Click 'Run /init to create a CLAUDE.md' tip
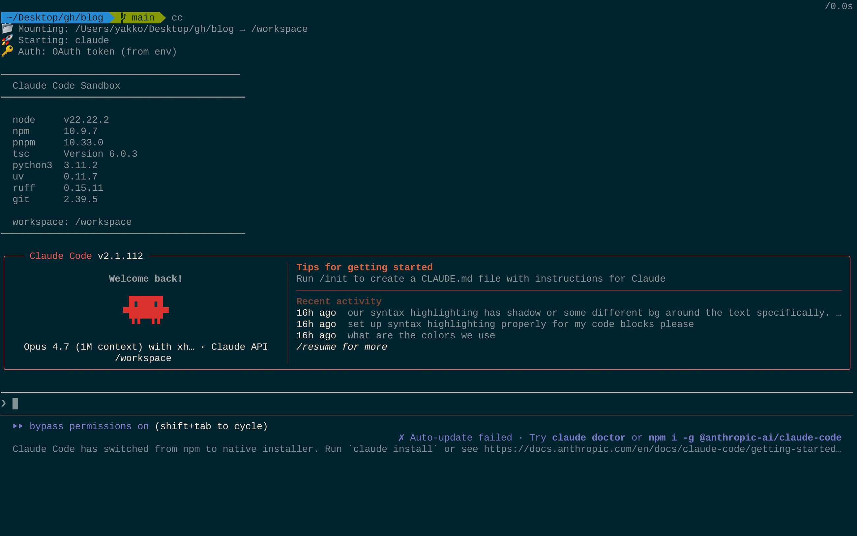The image size is (857, 536). pos(481,279)
